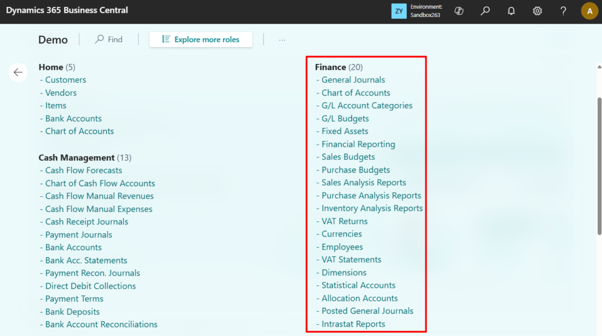Open the search magnifier in header

(485, 11)
